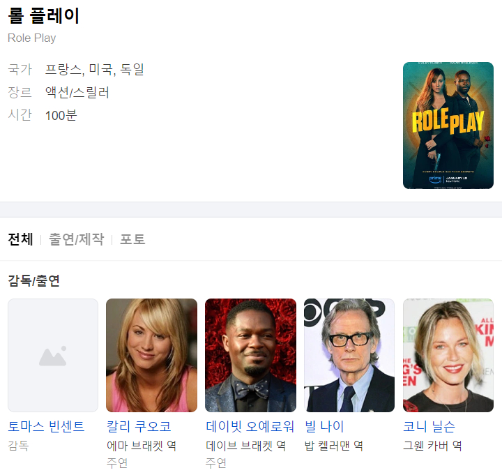Screen dimensions: 502x475
Task: Click the 빌 나이 name link
Action: point(324,426)
